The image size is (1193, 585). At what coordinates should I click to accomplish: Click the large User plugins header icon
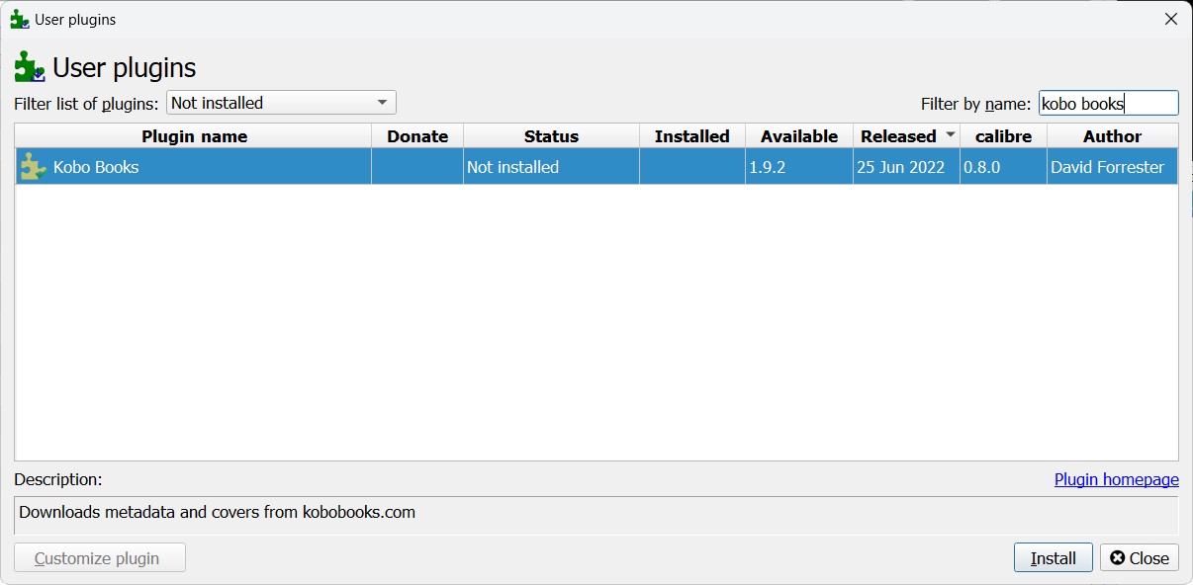[x=30, y=67]
